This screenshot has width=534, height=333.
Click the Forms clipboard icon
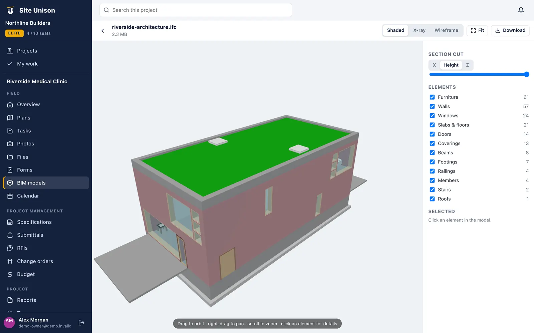pos(10,170)
